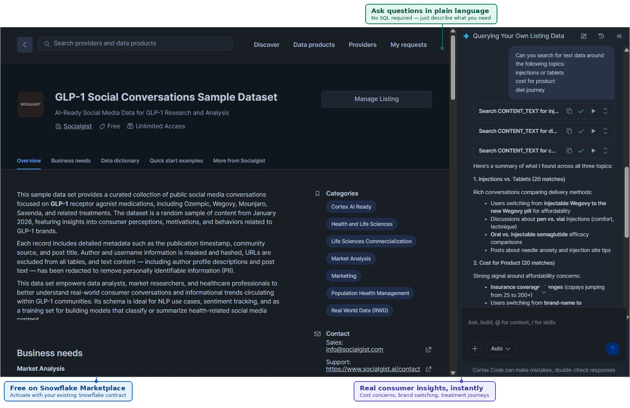
Task: Run the 'Search CONTENT_TEXT for c...' query
Action: click(593, 151)
